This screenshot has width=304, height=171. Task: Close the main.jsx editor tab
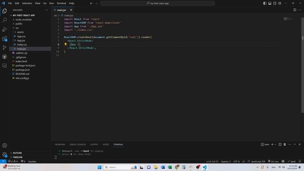point(71,10)
